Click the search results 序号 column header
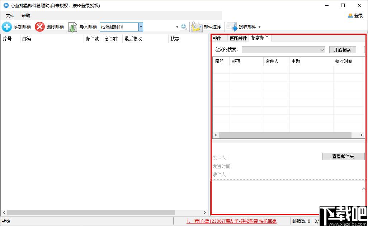368x226 pixels. click(221, 61)
